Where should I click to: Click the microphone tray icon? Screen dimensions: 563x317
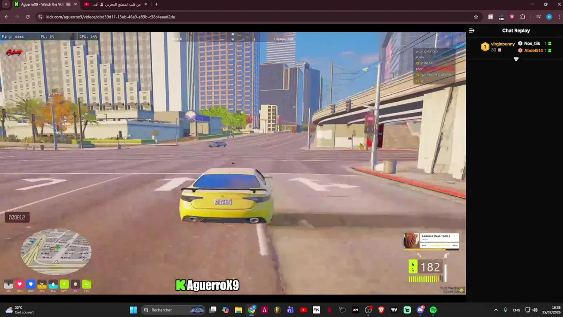click(505, 310)
